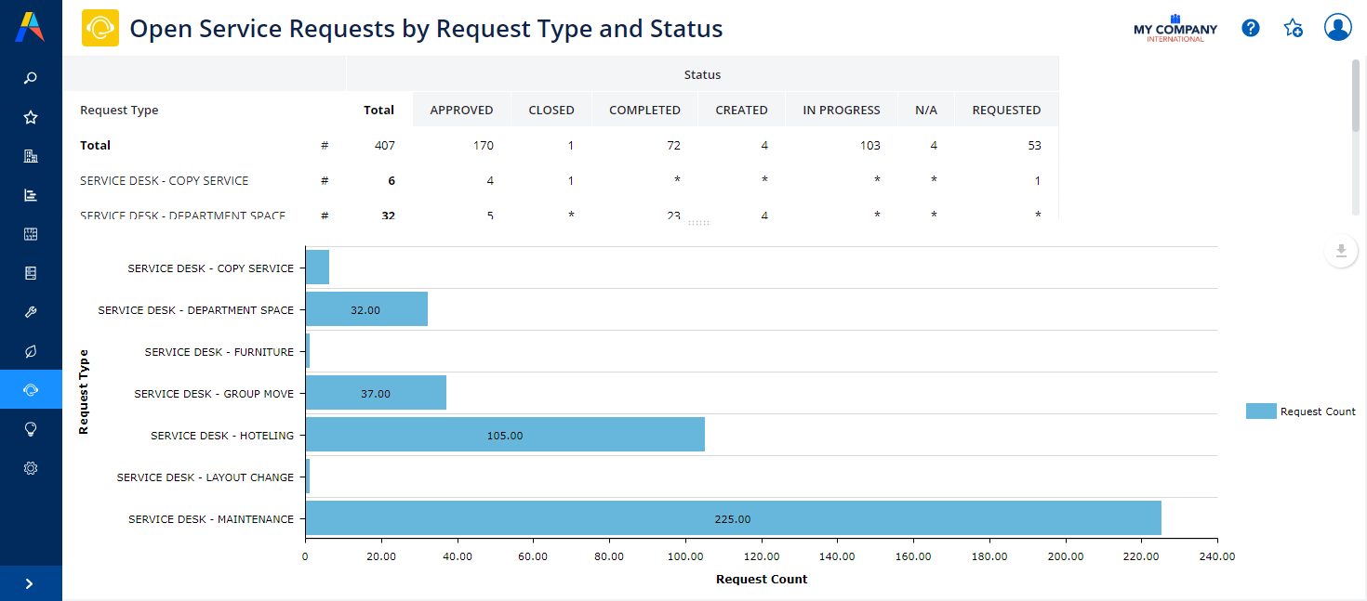Viewport: 1367px width, 601px height.
Task: Open favorites star in left sidebar
Action: [31, 117]
